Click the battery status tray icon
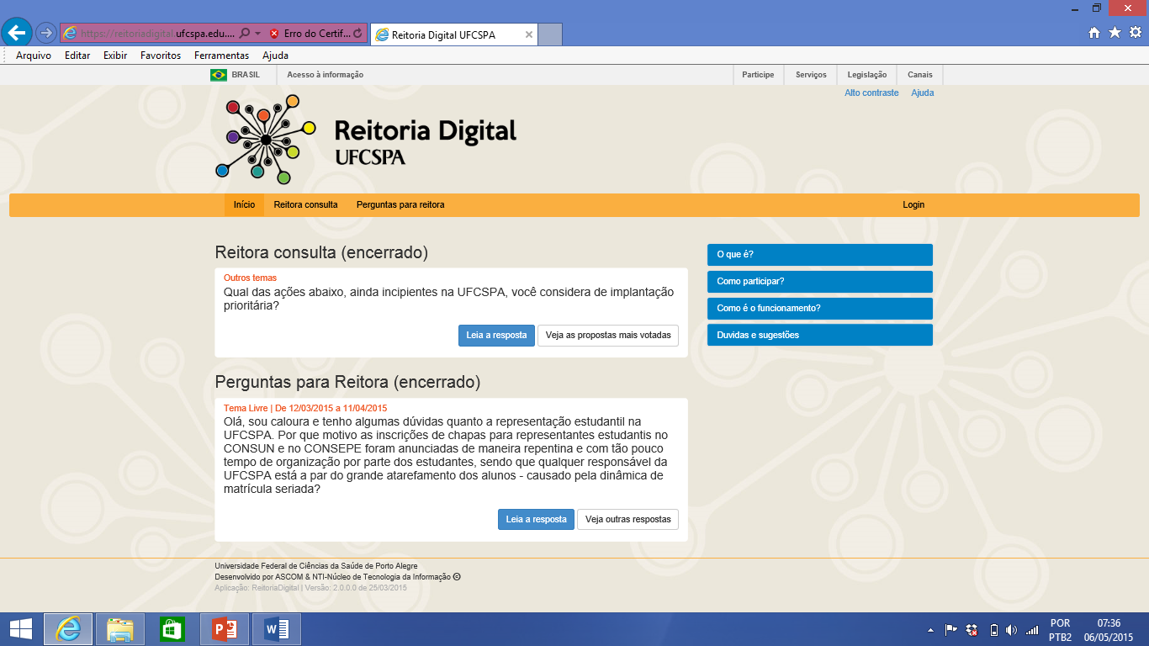The image size is (1149, 646). 993,630
